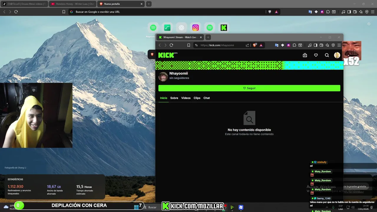
Task: Open Brave Shields in the Kick window
Action: coord(255,45)
